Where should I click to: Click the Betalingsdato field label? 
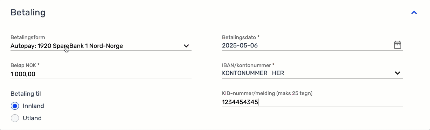coord(241,37)
